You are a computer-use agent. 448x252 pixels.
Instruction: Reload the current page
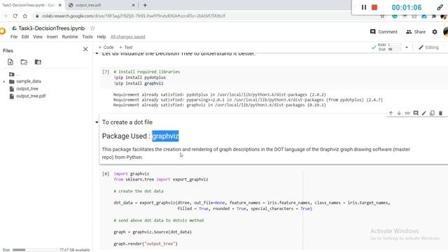click(x=15, y=16)
